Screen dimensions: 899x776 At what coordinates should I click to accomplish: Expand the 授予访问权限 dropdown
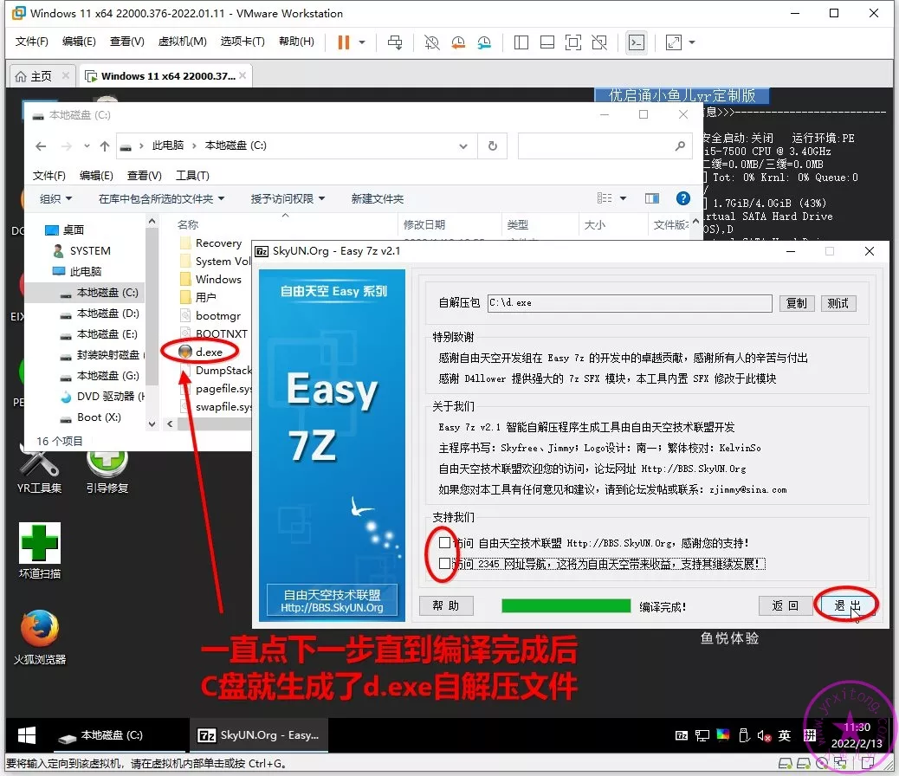tap(288, 198)
